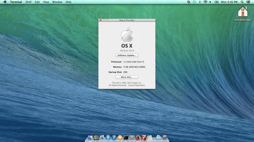Click the More Info... button
The image size is (254, 142).
pos(127,77)
